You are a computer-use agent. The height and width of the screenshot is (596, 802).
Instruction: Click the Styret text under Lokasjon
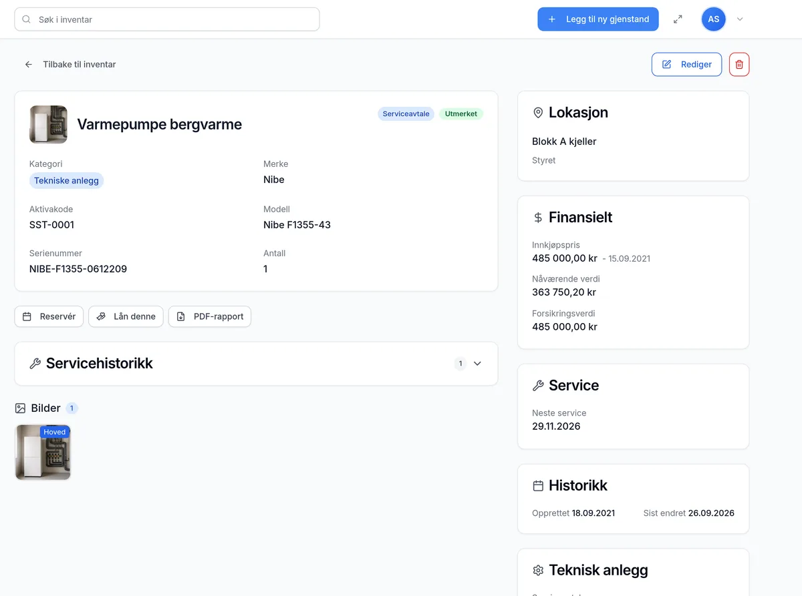pyautogui.click(x=543, y=160)
